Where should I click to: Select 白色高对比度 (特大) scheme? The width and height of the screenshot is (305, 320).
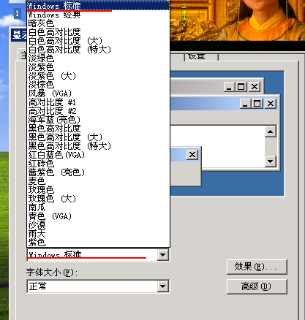click(98, 50)
